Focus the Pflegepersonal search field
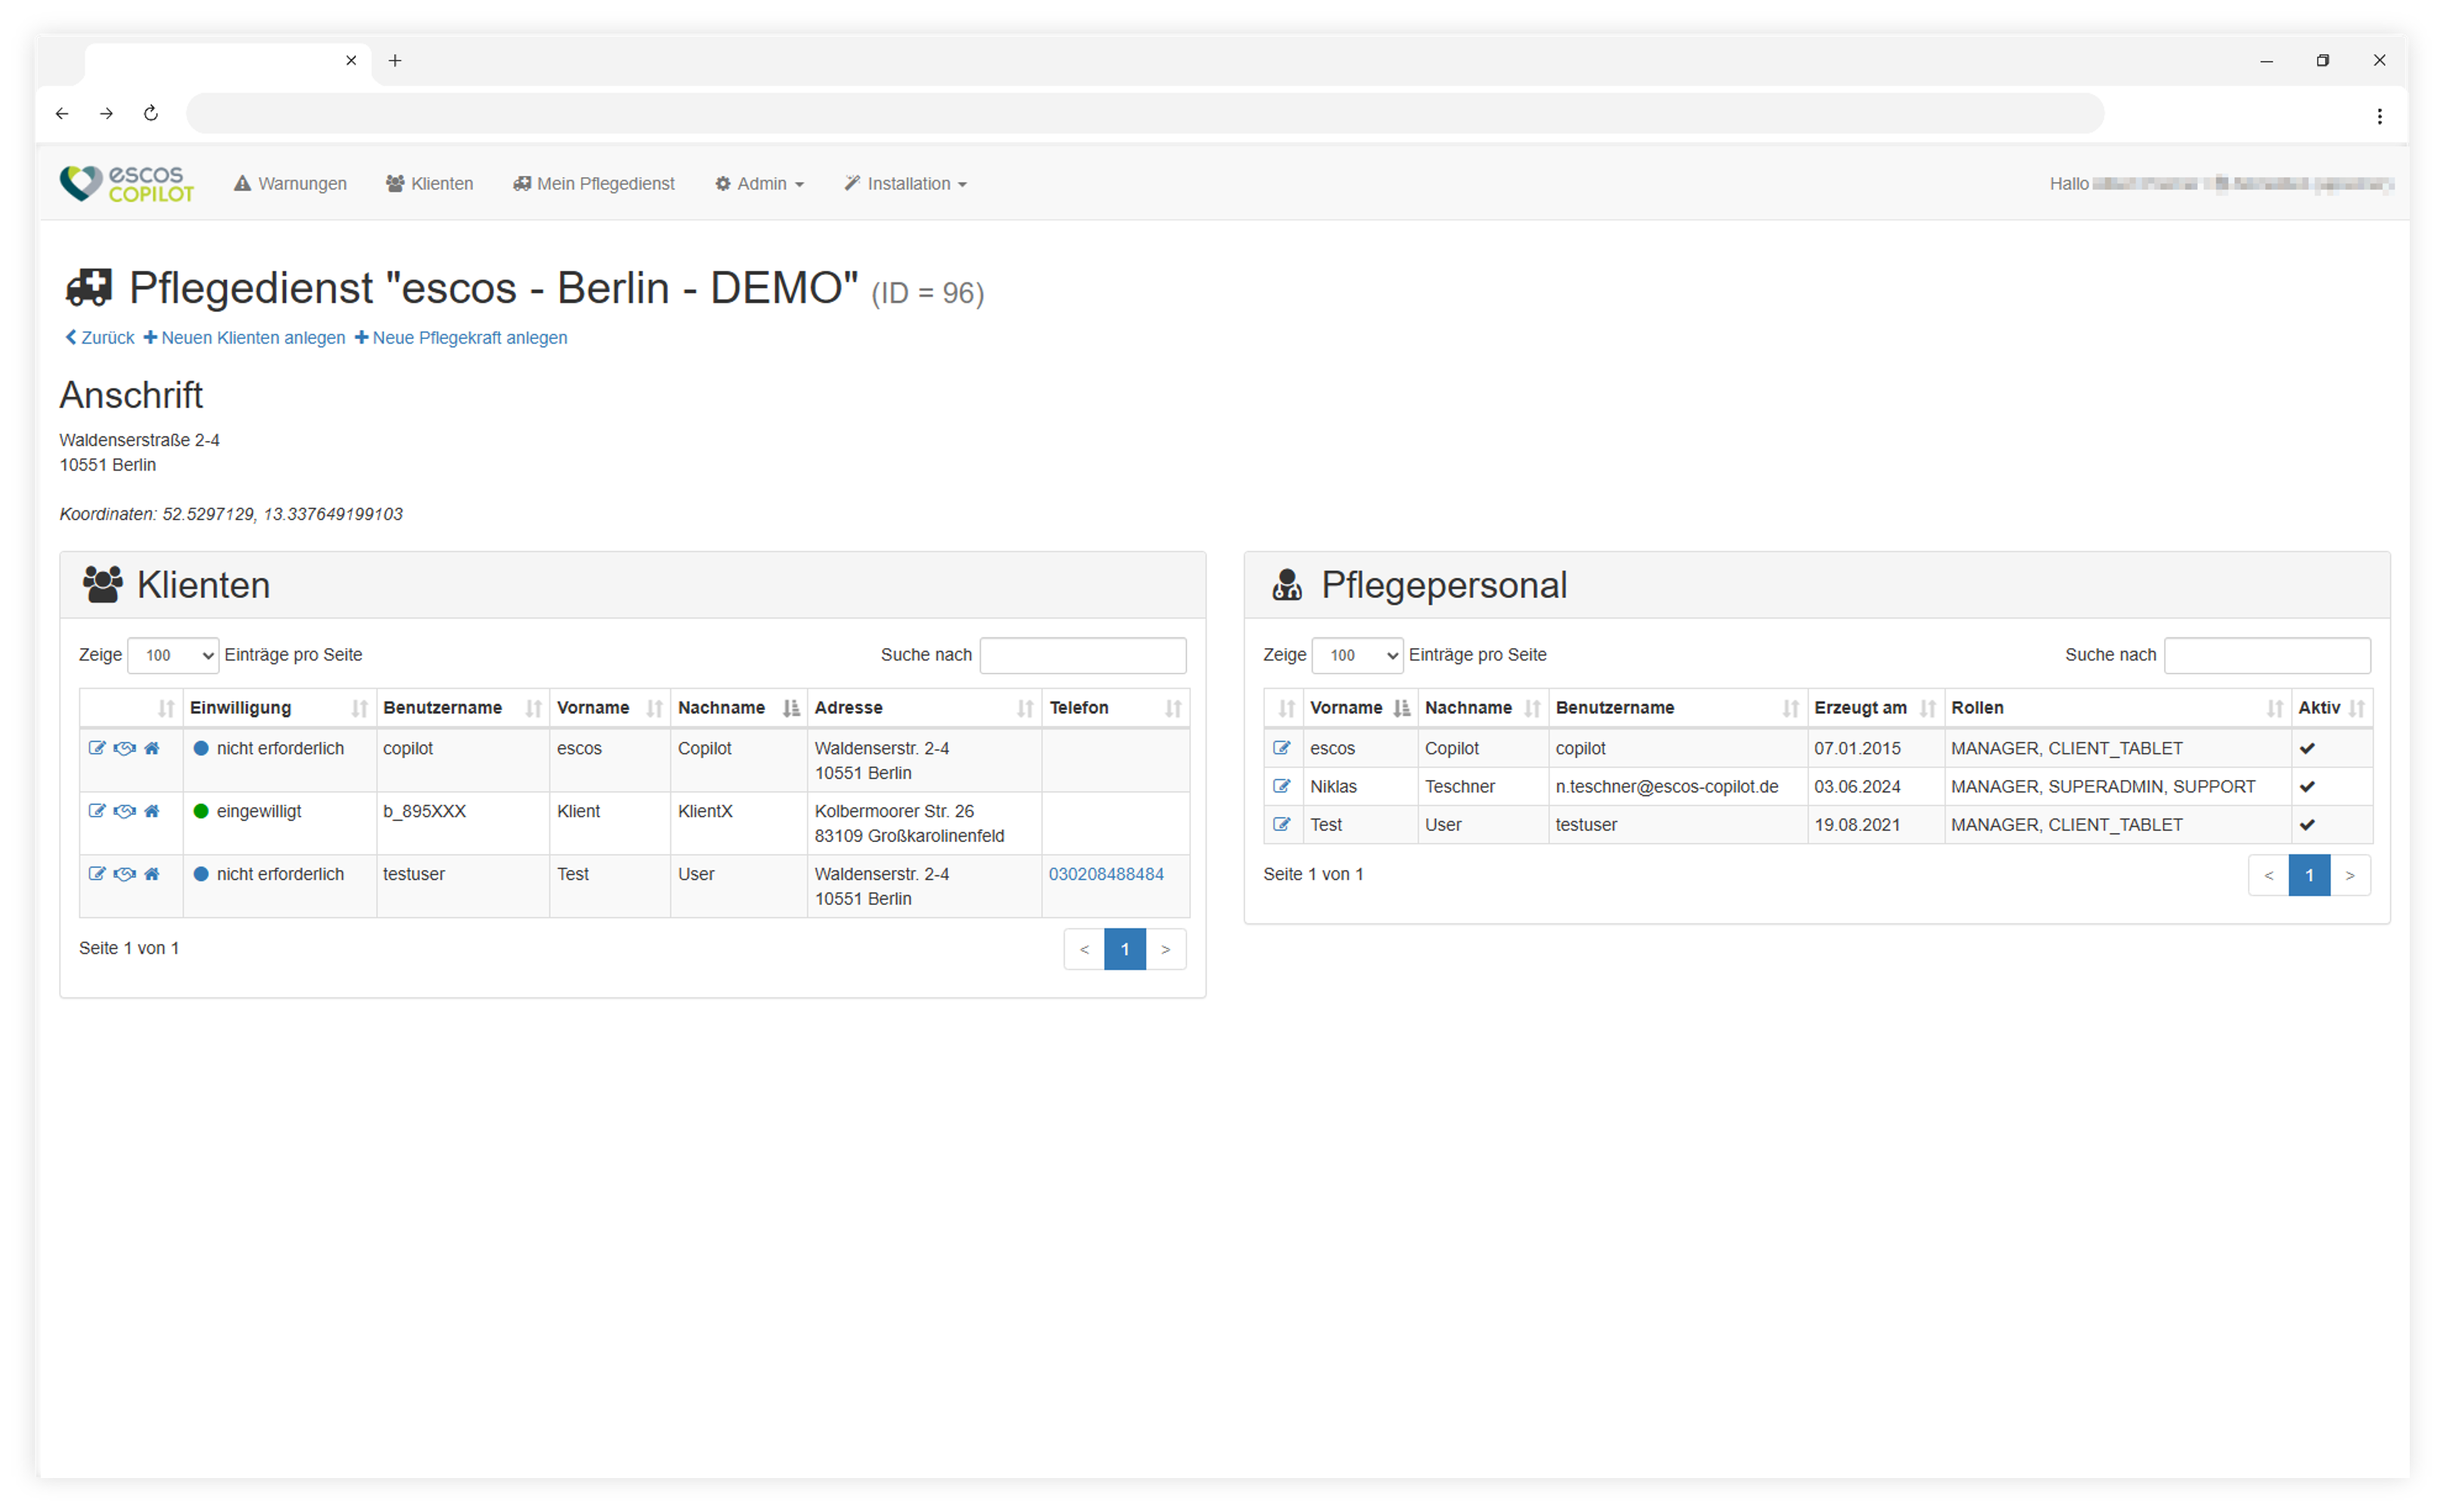The width and height of the screenshot is (2443, 1512). (2268, 655)
